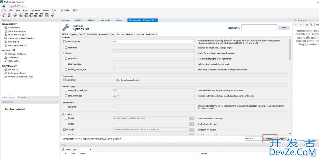This screenshot has height=159, width=319.
Task: Enable the sort_buffer_size checkbox
Action: 66,96
